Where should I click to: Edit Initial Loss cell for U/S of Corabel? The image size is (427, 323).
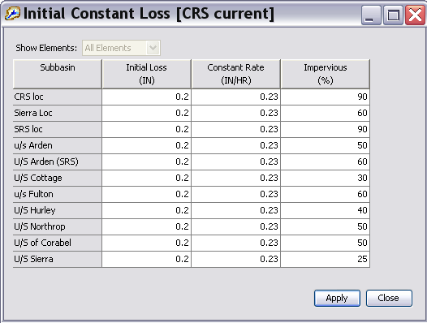pyautogui.click(x=147, y=243)
